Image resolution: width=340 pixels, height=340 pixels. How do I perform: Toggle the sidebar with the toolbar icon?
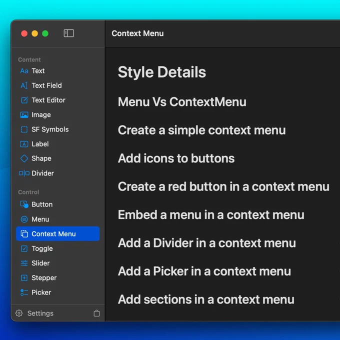click(x=68, y=33)
